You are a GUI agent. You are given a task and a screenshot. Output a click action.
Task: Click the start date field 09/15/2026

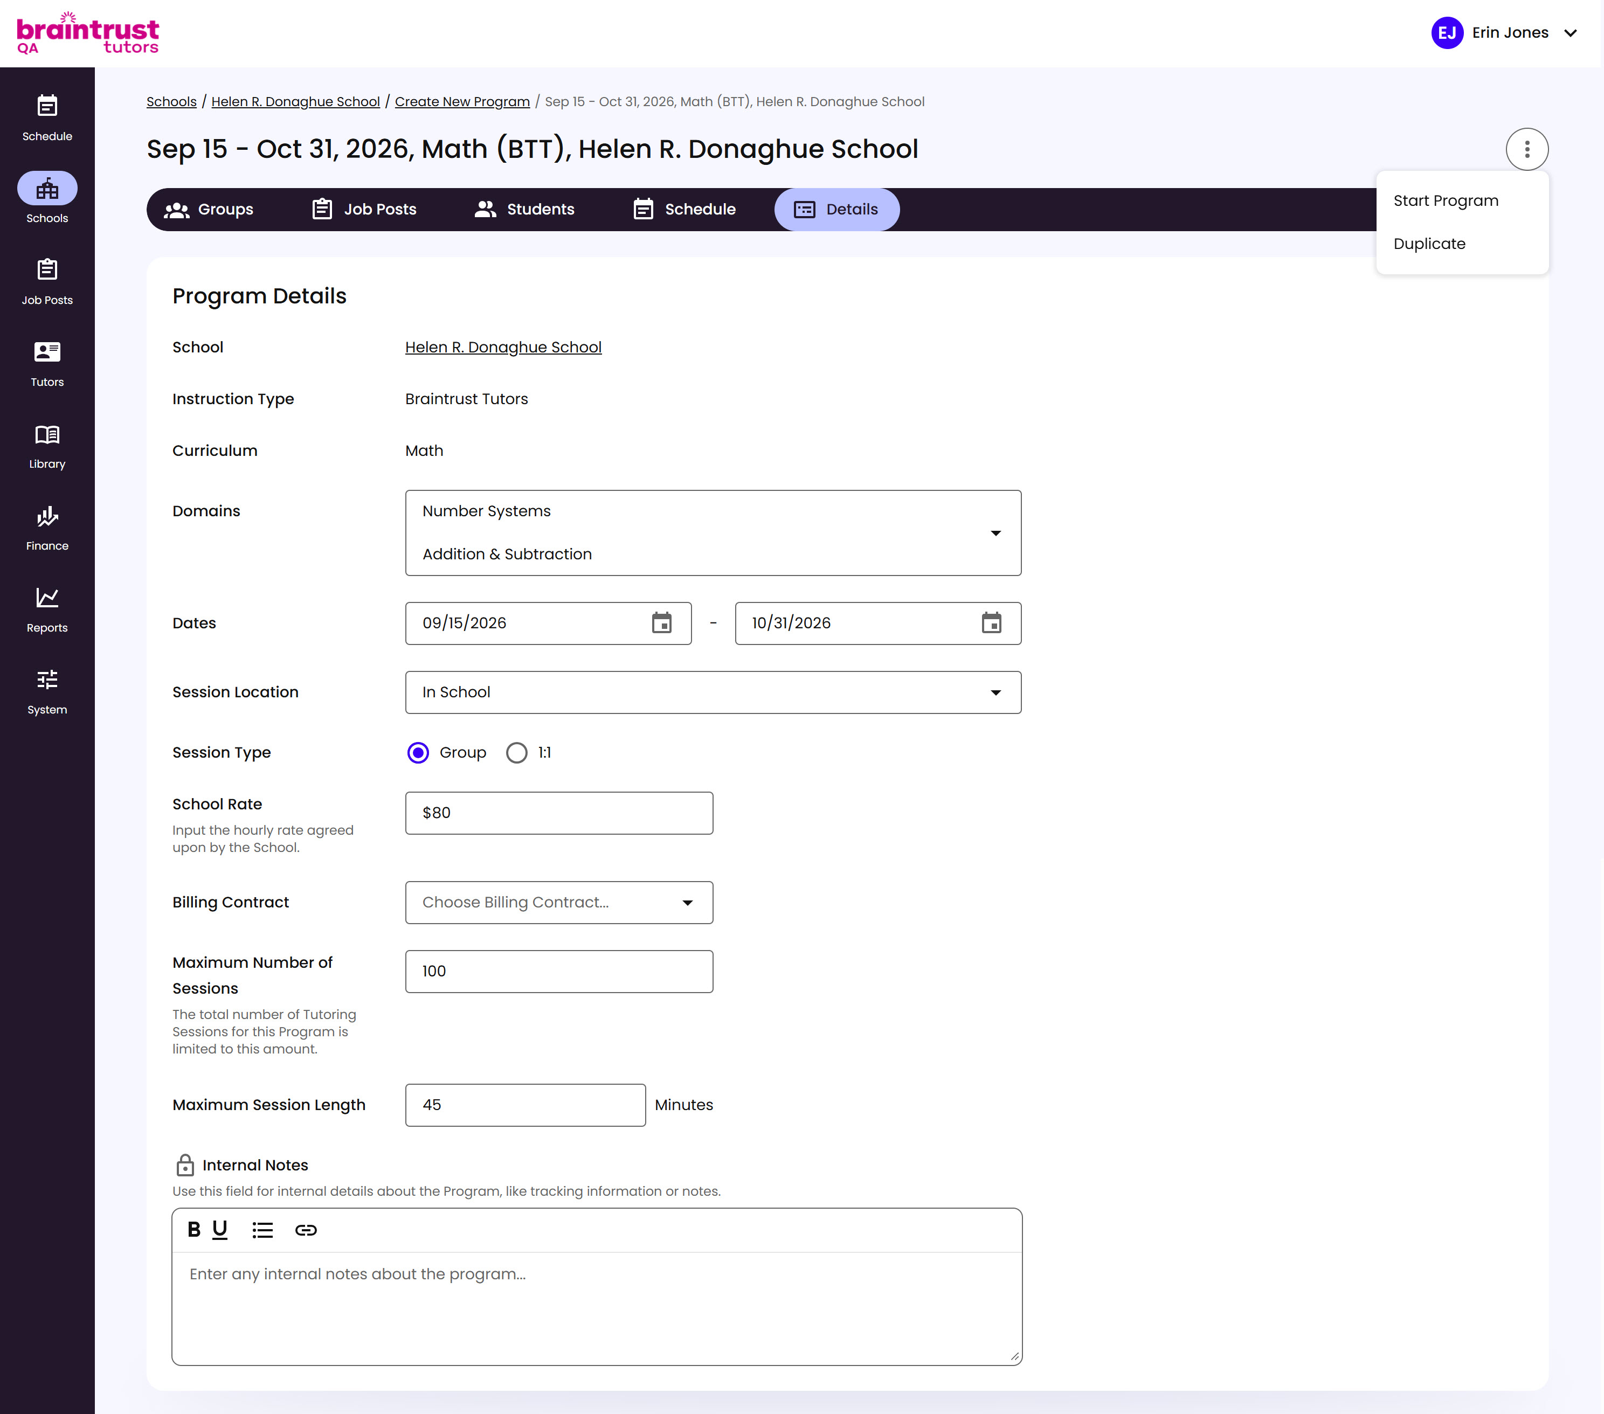[548, 623]
